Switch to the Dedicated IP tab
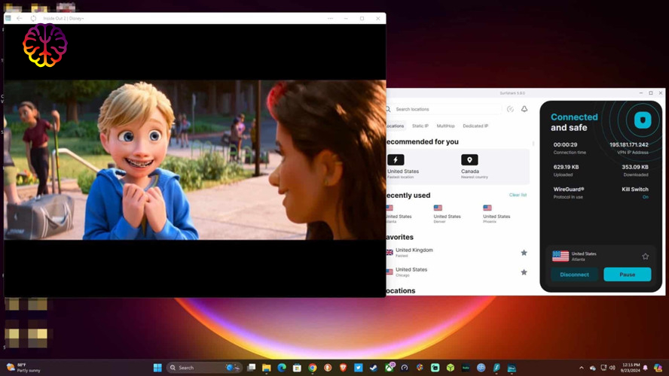This screenshot has height=376, width=669. pos(475,126)
